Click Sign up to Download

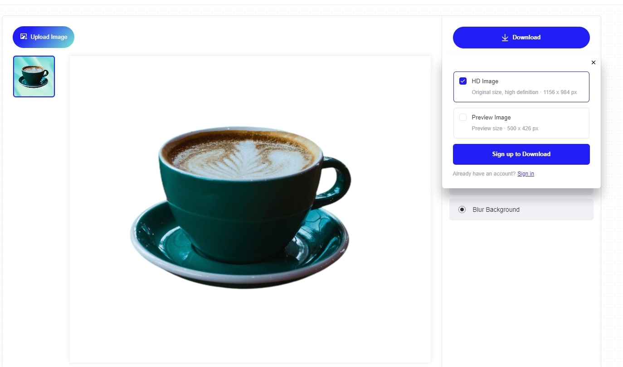click(521, 154)
